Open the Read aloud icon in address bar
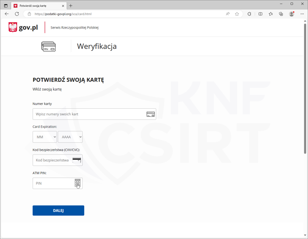Viewport: 308px width, 239px height. [x=227, y=14]
